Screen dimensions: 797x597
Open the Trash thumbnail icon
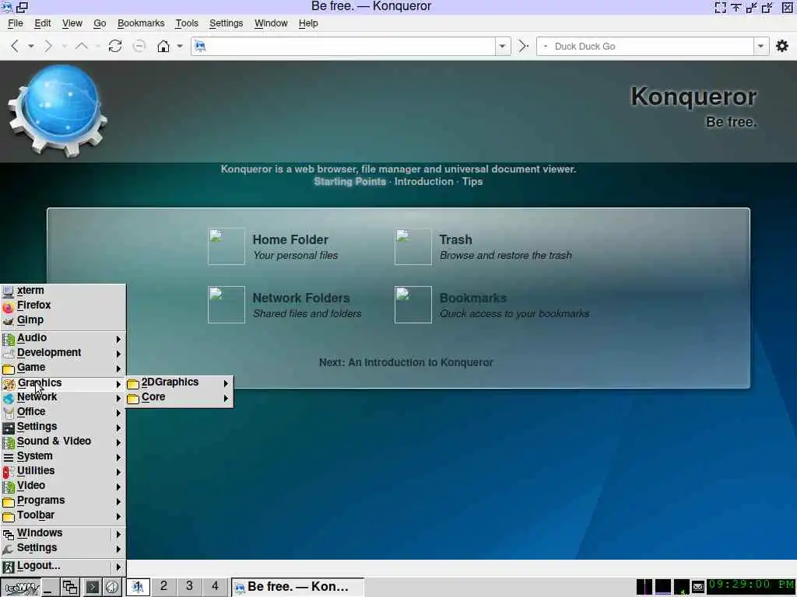[413, 246]
